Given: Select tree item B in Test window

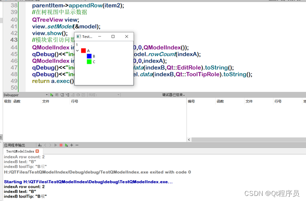Looking at the screenshot, I should tap(94, 56).
